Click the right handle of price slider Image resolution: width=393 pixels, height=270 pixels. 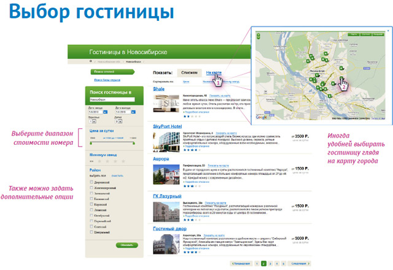[x=134, y=143]
